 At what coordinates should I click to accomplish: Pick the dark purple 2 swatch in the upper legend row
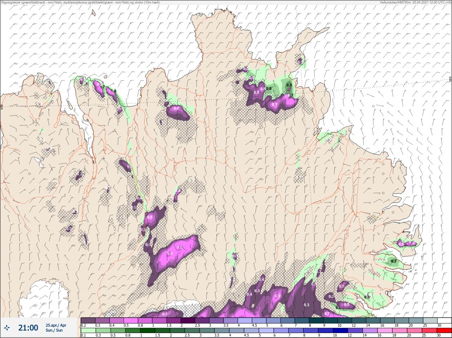(x=188, y=320)
